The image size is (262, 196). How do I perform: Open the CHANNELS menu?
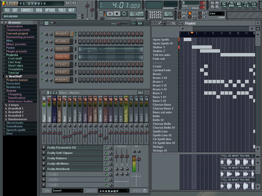[x=27, y=10]
